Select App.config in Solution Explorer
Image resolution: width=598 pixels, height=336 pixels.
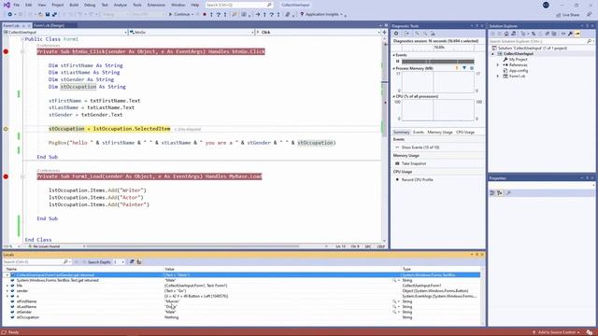coord(519,71)
